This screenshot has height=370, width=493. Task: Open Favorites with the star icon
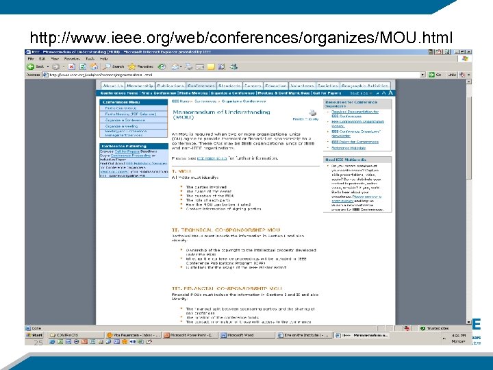[140, 66]
